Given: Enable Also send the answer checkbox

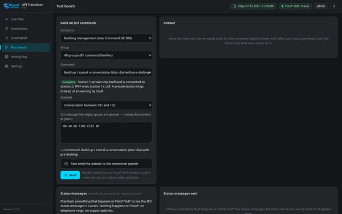Looking at the screenshot, I should [66, 164].
